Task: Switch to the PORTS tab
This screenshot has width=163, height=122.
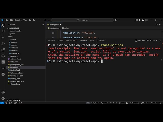Action: (x=92, y=41)
